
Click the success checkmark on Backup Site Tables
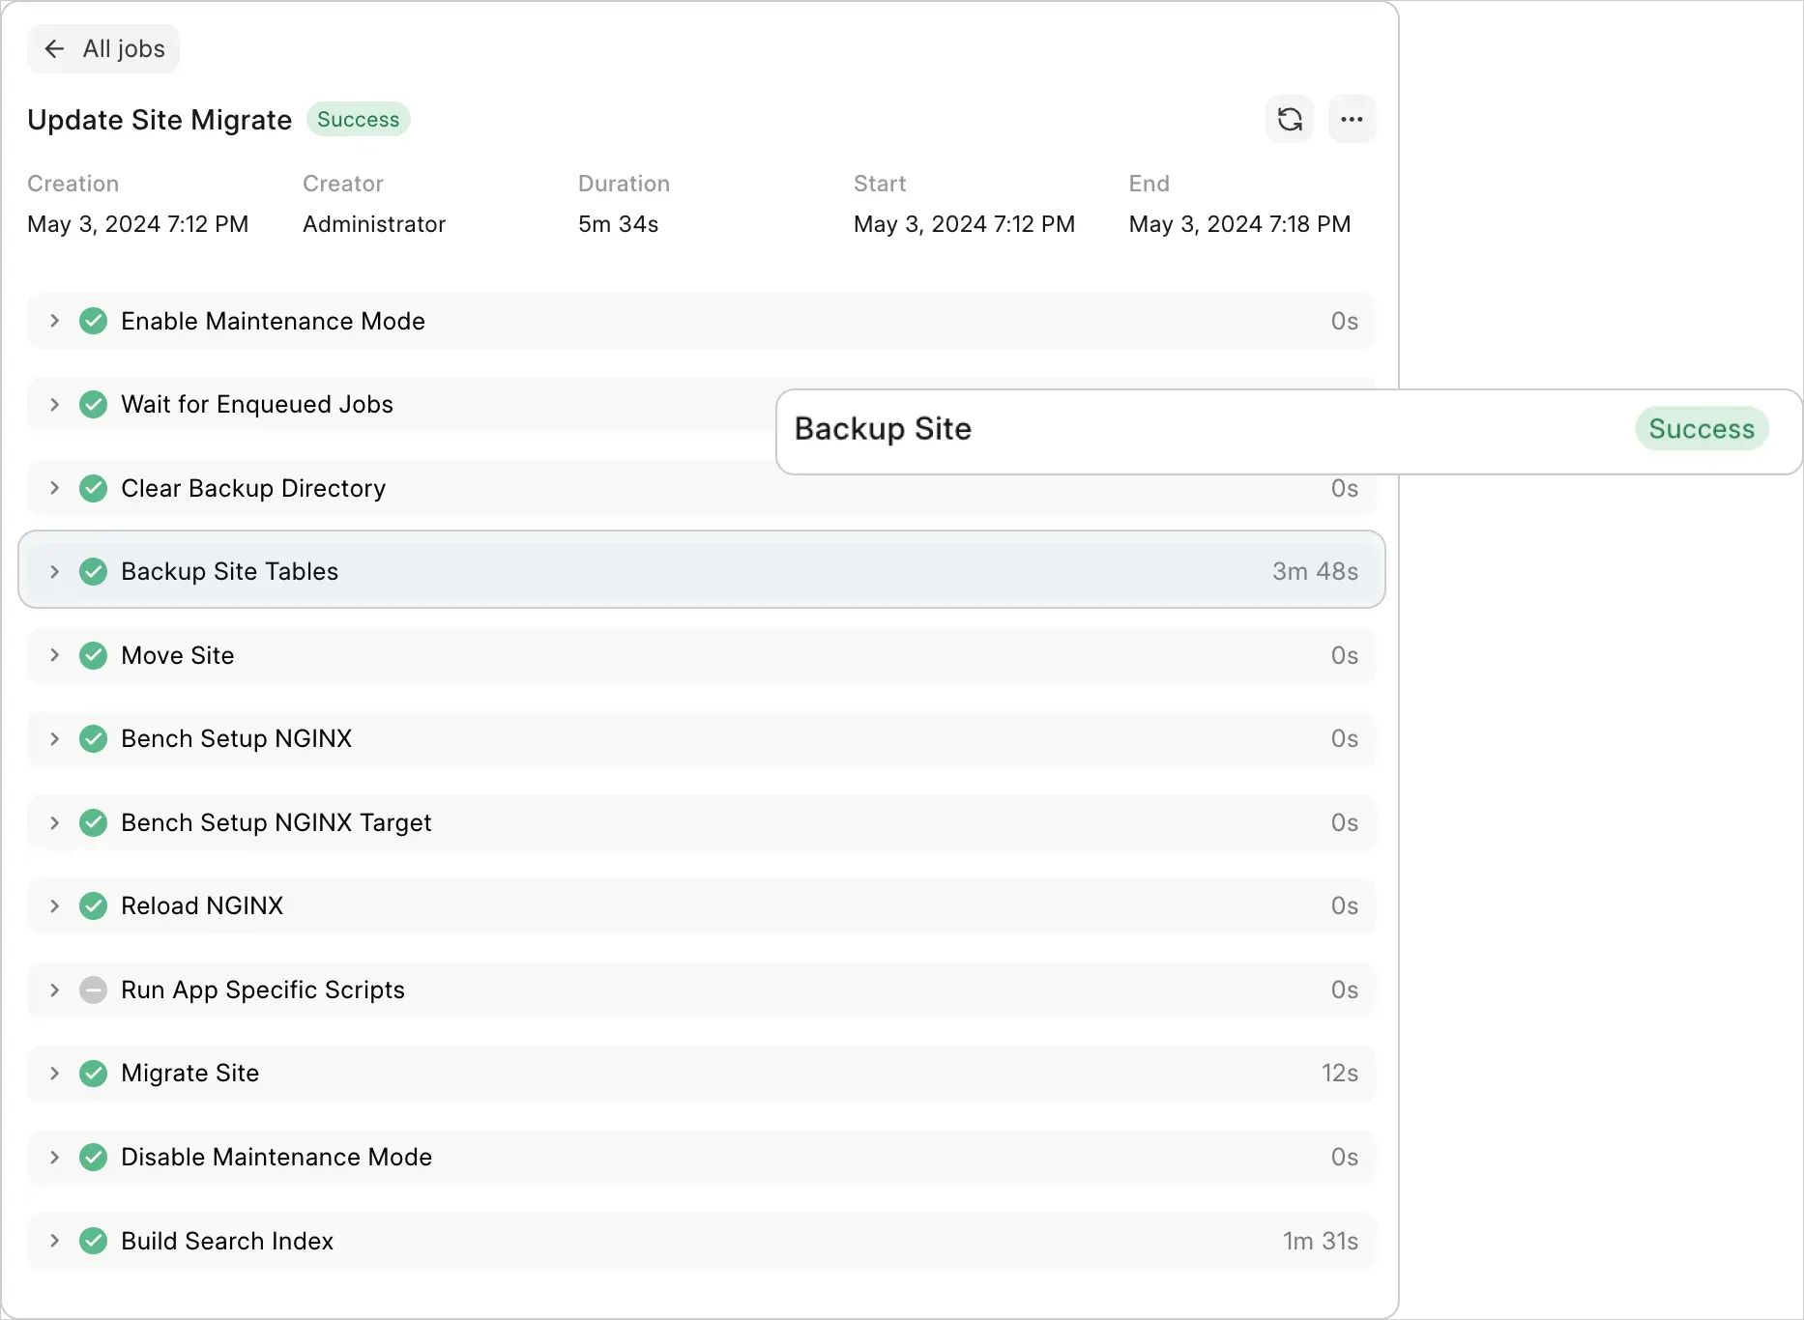[x=94, y=571]
